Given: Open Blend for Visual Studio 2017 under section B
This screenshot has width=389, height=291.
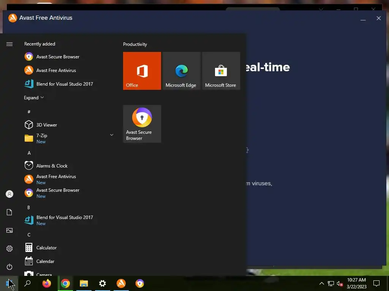Looking at the screenshot, I should pos(69,220).
